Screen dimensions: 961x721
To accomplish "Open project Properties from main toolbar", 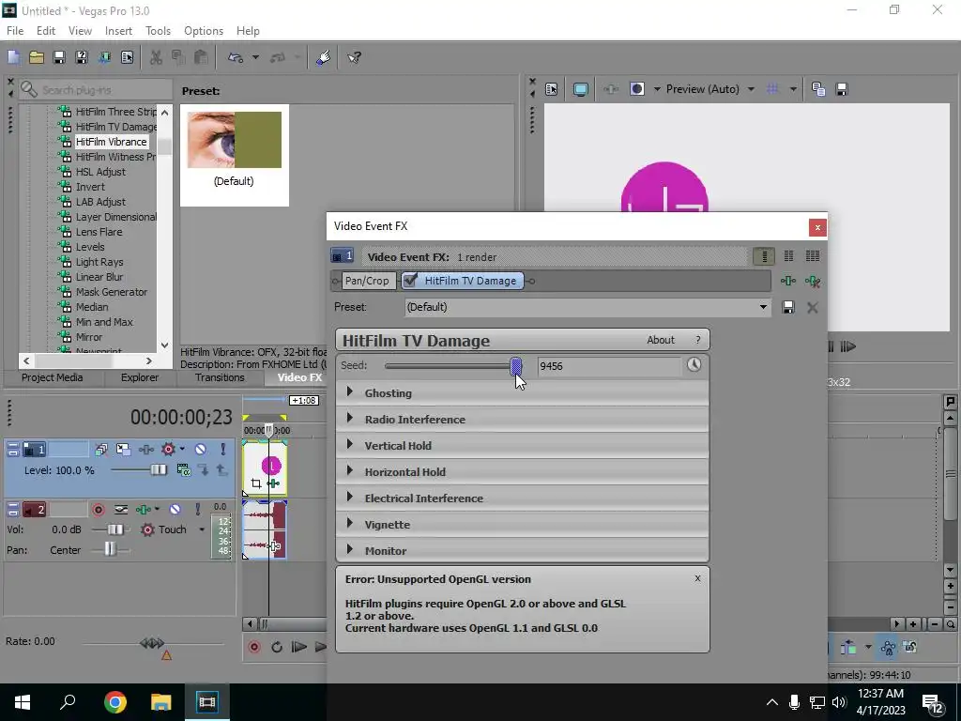I will click(x=127, y=57).
